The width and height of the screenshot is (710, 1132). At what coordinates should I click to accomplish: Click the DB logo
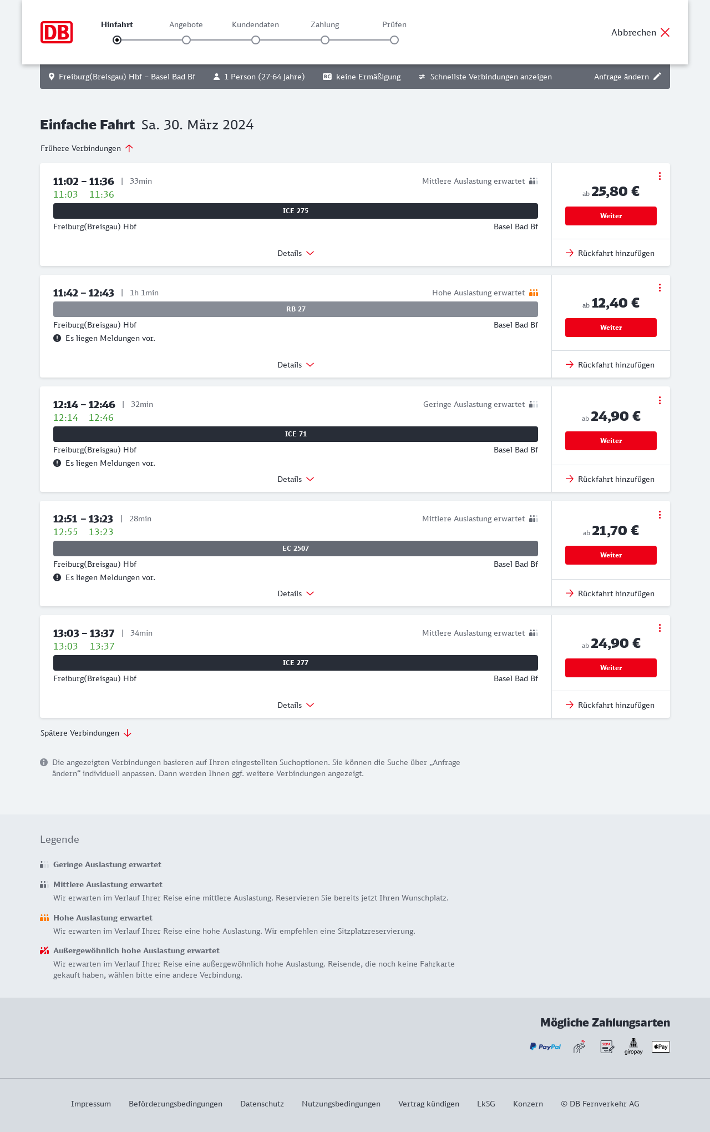(x=57, y=32)
